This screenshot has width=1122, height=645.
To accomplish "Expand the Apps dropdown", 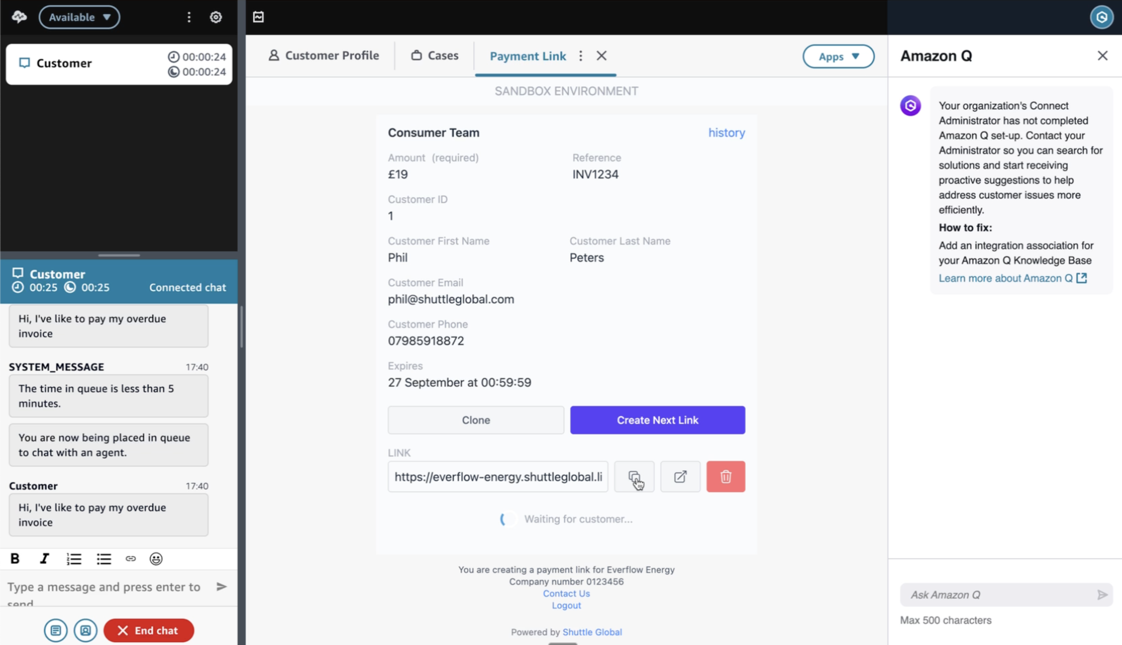I will click(x=838, y=56).
